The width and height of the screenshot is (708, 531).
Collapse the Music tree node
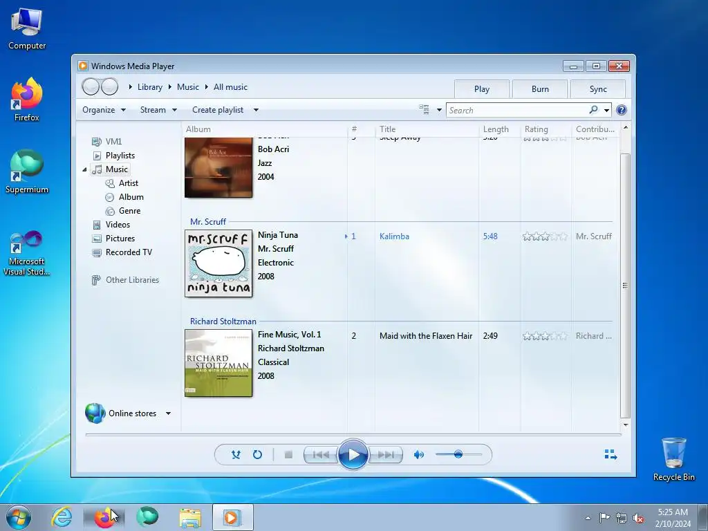point(84,170)
